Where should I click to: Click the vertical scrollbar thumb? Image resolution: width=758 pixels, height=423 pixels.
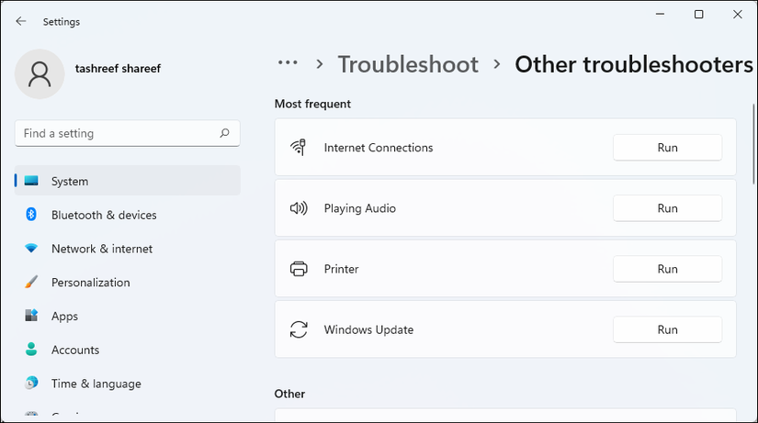point(753,144)
